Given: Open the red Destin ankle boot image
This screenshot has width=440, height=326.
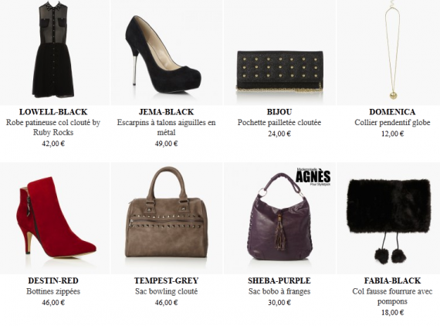Looking at the screenshot, I should [53, 218].
